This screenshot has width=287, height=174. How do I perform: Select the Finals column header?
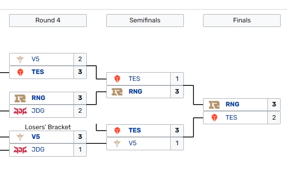point(242,21)
